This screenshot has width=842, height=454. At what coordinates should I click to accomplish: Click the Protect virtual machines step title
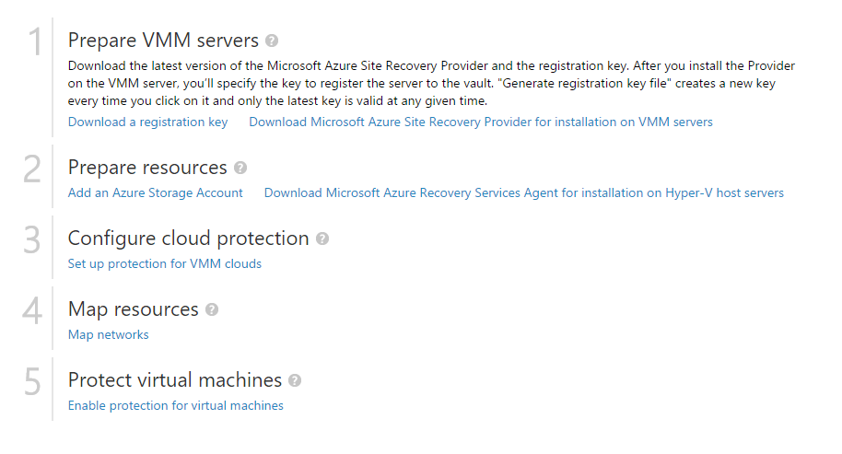[x=174, y=380]
